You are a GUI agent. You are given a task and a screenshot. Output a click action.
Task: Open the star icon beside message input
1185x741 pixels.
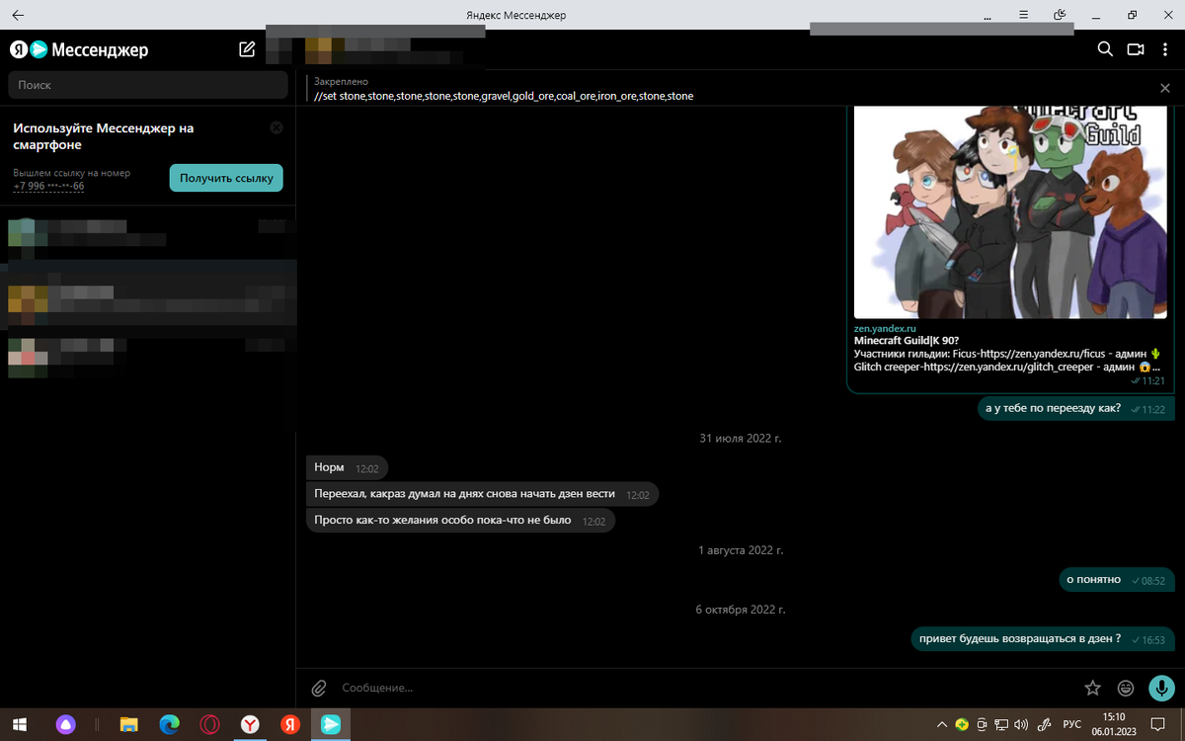click(x=1092, y=688)
